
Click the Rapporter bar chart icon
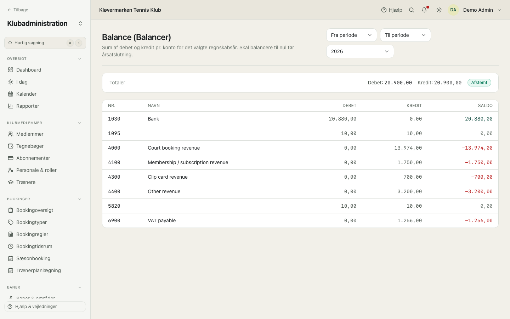(11, 106)
